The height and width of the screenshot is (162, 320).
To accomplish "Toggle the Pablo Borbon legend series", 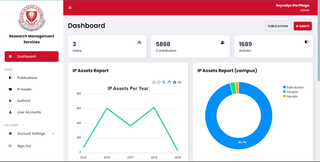I will pos(295,87).
